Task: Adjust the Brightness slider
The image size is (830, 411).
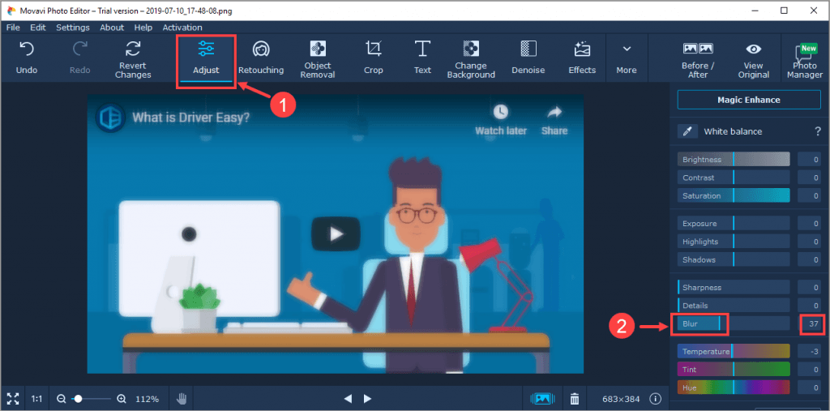Action: (x=734, y=160)
